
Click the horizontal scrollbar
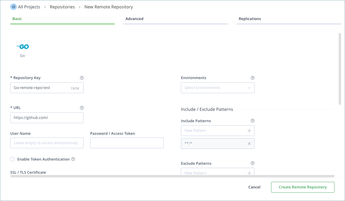172,176
